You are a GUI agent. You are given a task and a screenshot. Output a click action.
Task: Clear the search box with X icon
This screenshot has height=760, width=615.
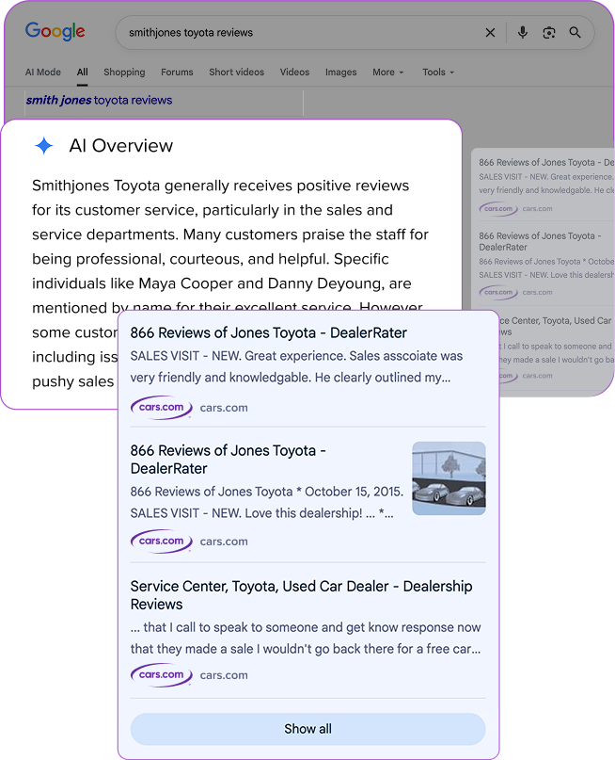point(490,33)
